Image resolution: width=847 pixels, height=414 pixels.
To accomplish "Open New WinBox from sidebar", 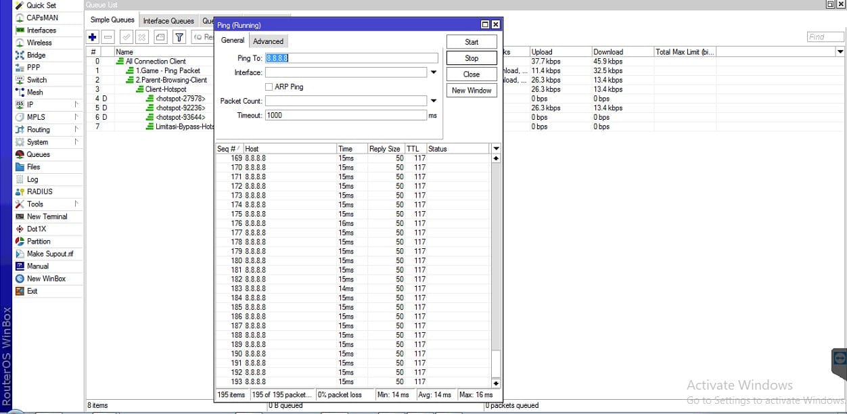I will (41, 279).
